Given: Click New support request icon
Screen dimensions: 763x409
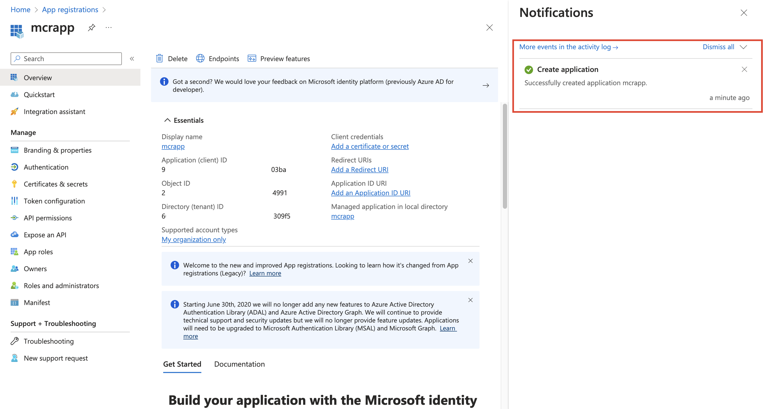Looking at the screenshot, I should pos(14,358).
